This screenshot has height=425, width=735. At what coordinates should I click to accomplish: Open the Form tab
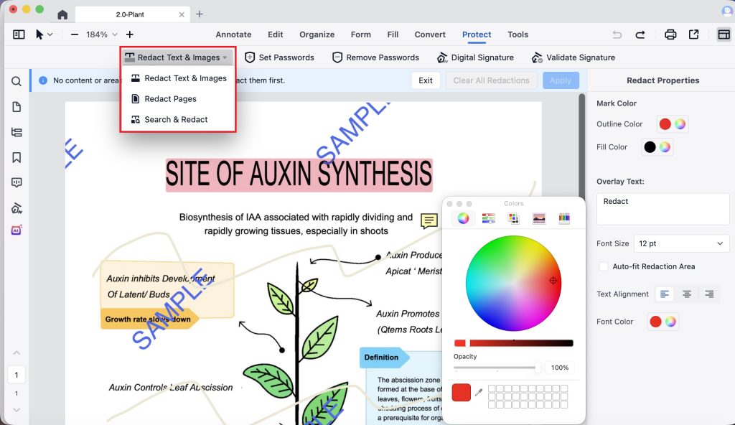[360, 34]
